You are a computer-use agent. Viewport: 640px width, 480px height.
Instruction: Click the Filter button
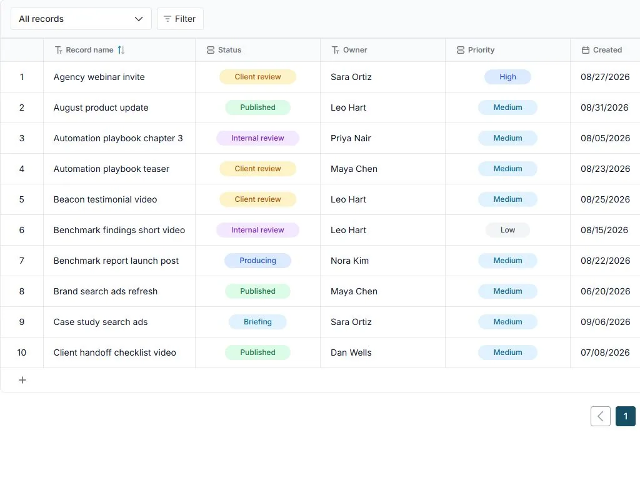click(x=180, y=19)
